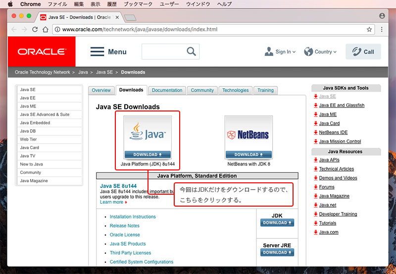Switch to the Overview tab
396x274 pixels.
101,91
